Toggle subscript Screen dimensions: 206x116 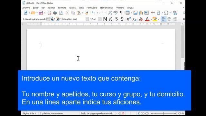tap(134, 19)
